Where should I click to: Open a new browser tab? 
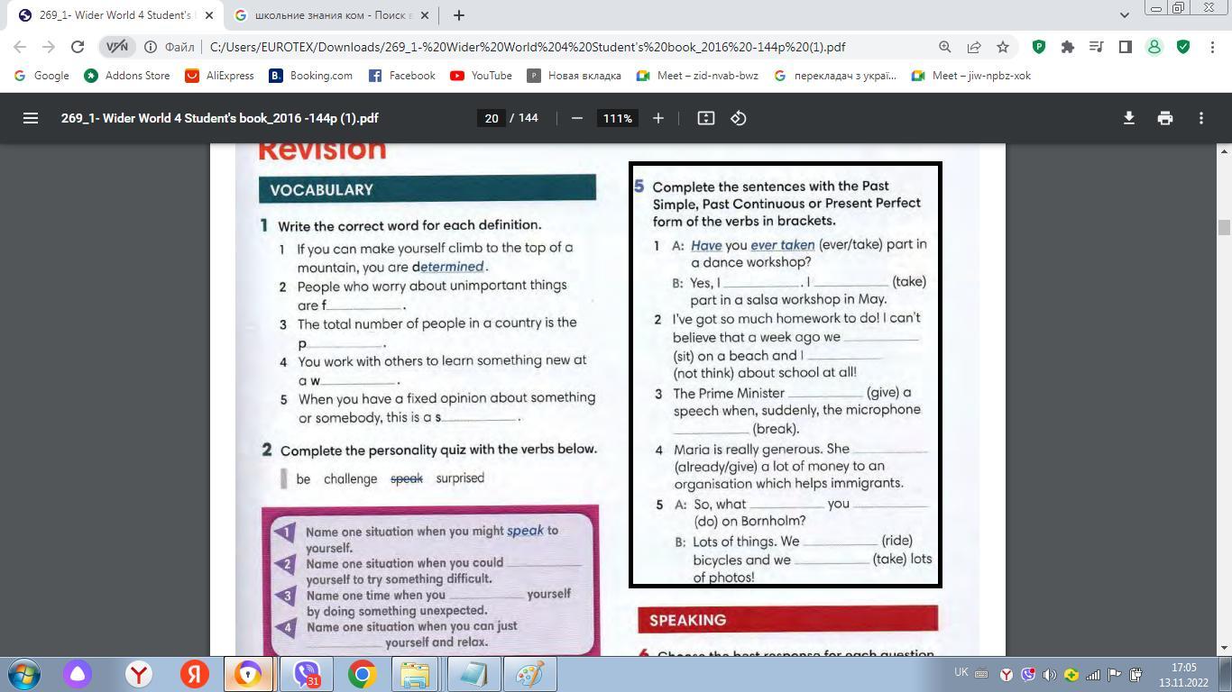click(x=459, y=15)
